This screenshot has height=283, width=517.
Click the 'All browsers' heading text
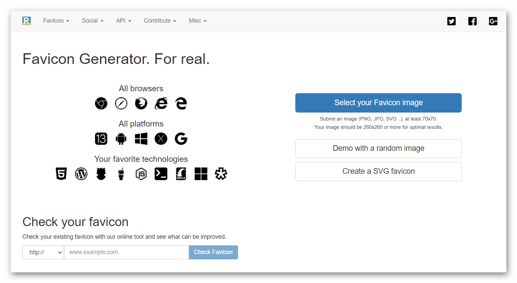coord(141,89)
